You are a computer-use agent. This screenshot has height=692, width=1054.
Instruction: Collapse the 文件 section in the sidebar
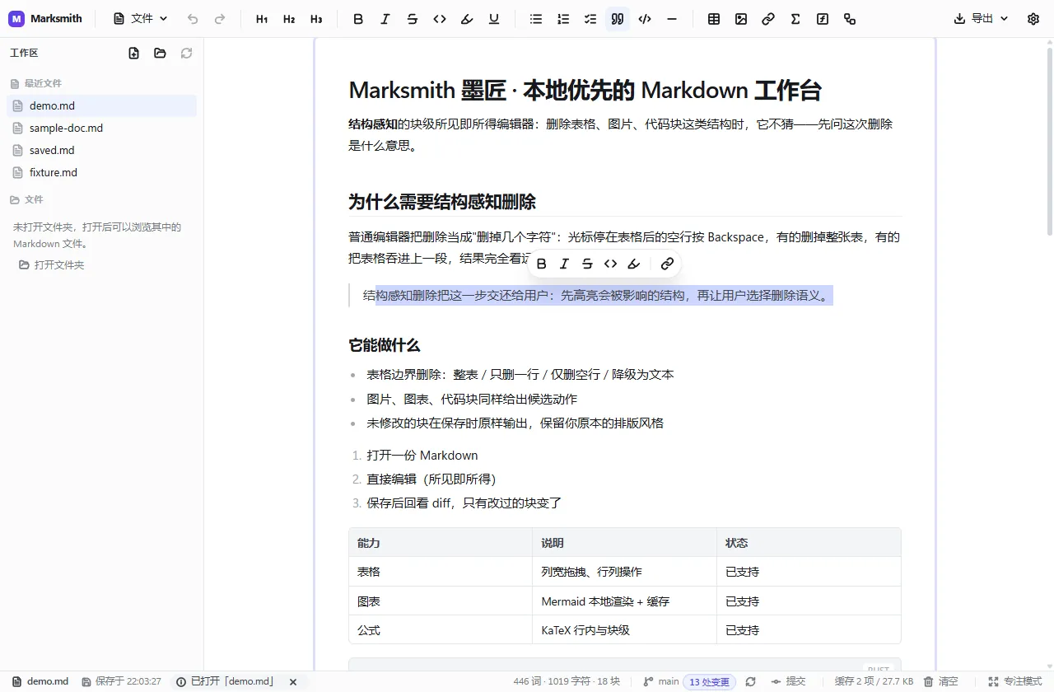tap(27, 199)
